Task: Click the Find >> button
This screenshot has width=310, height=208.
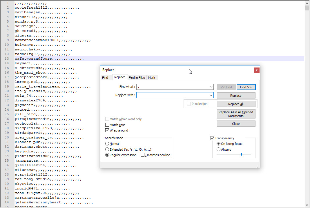Action: 246,87
